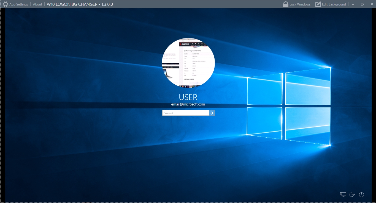The image size is (376, 203).
Task: Open the network icon on logon preview
Action: point(343,194)
